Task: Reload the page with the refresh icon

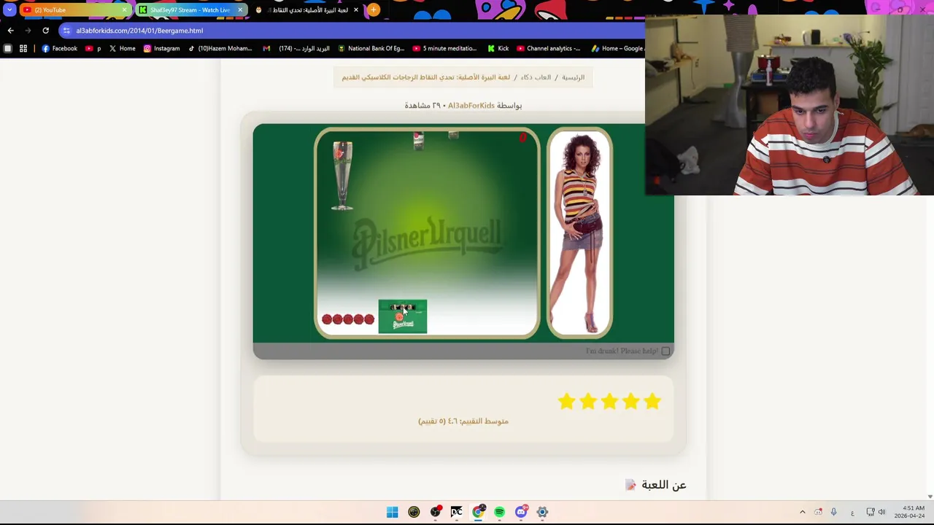Action: point(45,31)
